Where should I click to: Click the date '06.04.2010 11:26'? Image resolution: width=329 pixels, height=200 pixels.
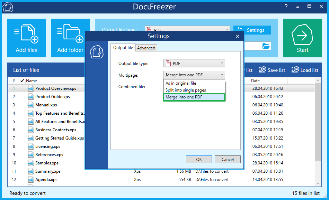[x=268, y=113]
